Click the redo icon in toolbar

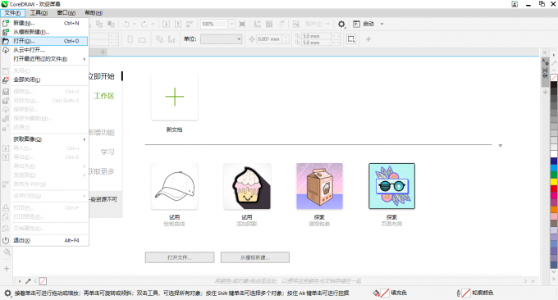pos(144,24)
